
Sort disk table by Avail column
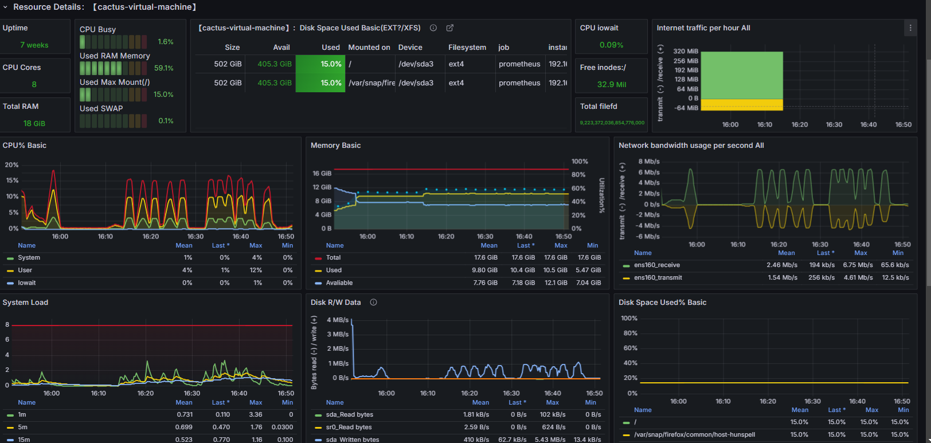coord(281,48)
